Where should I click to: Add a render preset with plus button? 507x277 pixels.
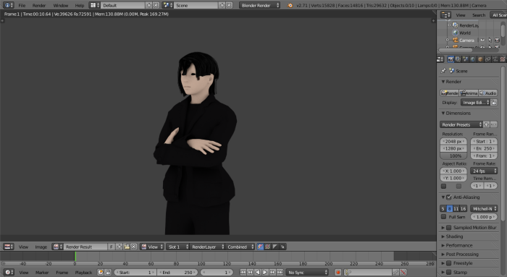pos(486,124)
